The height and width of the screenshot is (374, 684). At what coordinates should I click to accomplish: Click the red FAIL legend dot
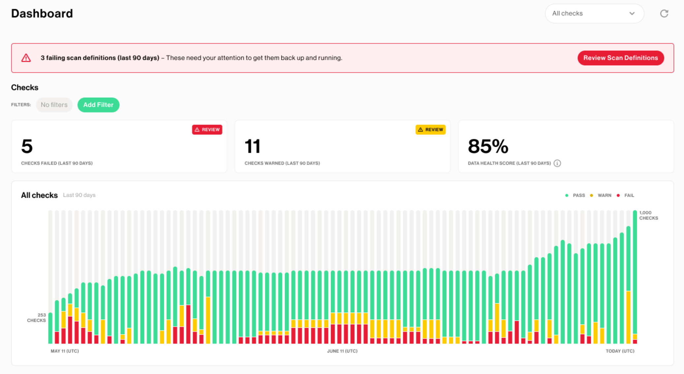[x=618, y=195]
